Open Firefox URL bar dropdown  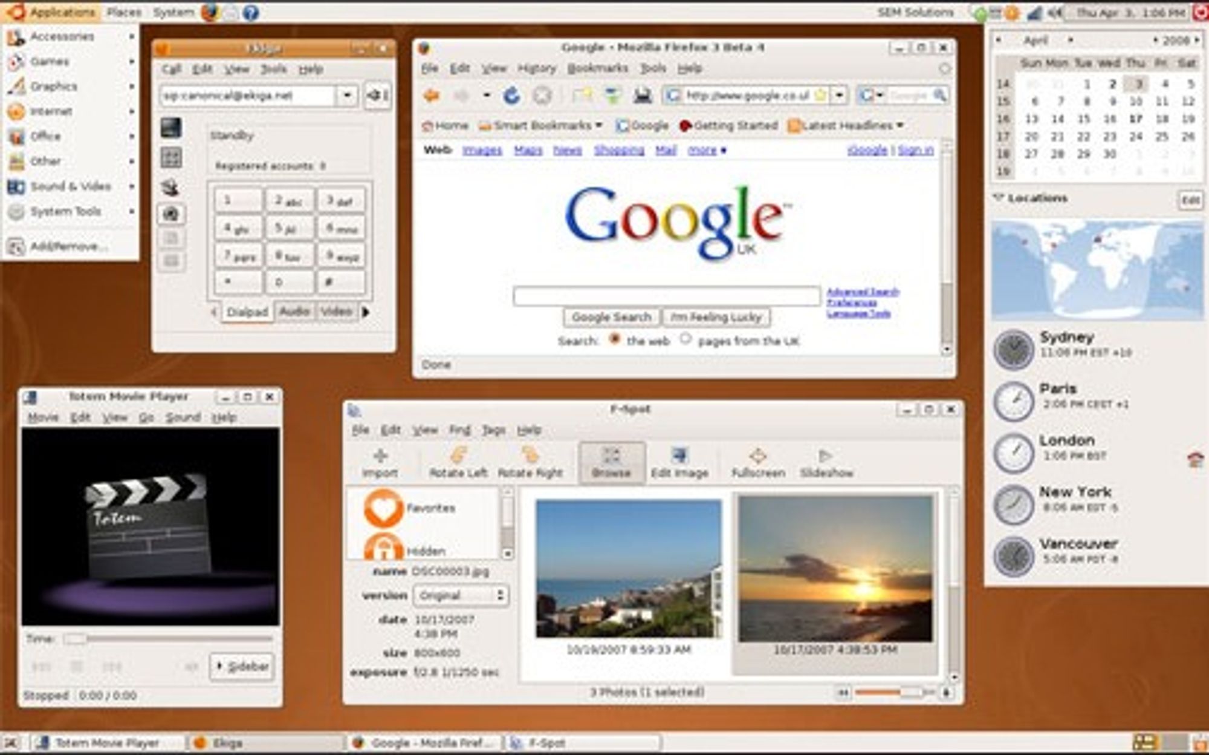click(839, 95)
